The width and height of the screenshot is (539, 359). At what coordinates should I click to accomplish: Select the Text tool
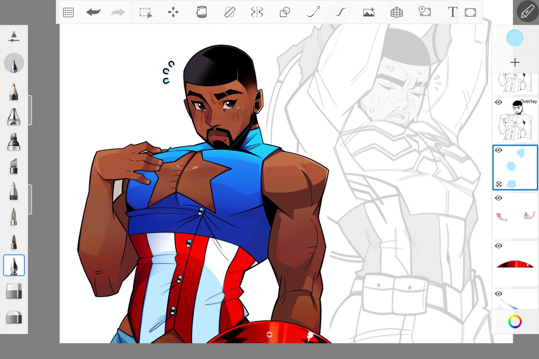(x=452, y=13)
